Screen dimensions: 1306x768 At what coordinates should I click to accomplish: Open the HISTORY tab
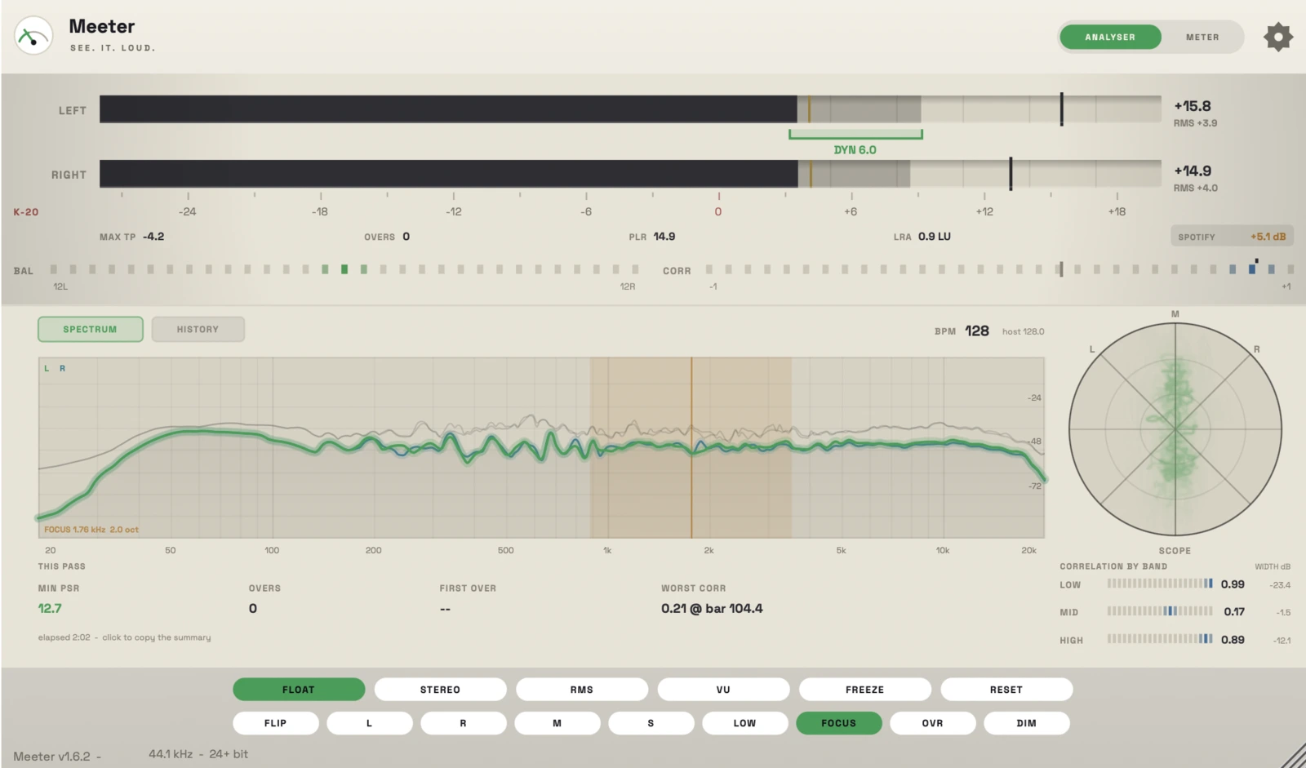[198, 329]
